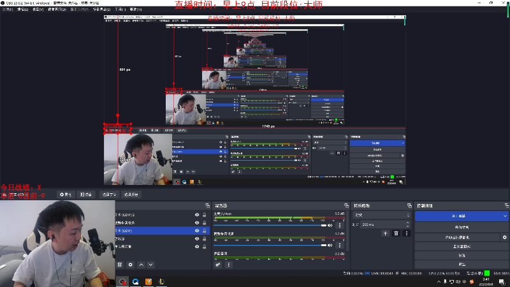Screen dimensions: 510x287
Task: Open 视频采集设备 mixer channel three-dot options
Action: pos(340,245)
